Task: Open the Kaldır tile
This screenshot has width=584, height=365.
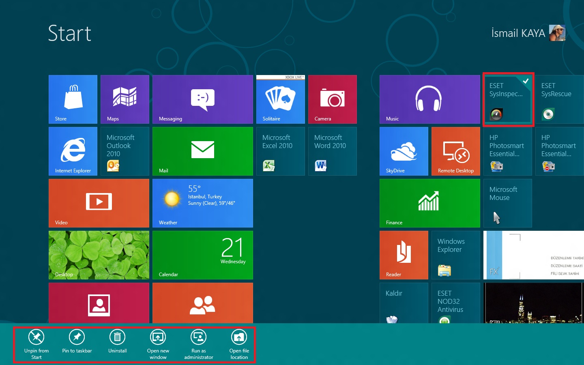Action: [x=404, y=303]
